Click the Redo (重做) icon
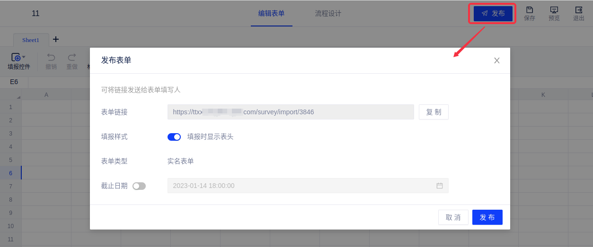This screenshot has height=247, width=593. point(72,57)
